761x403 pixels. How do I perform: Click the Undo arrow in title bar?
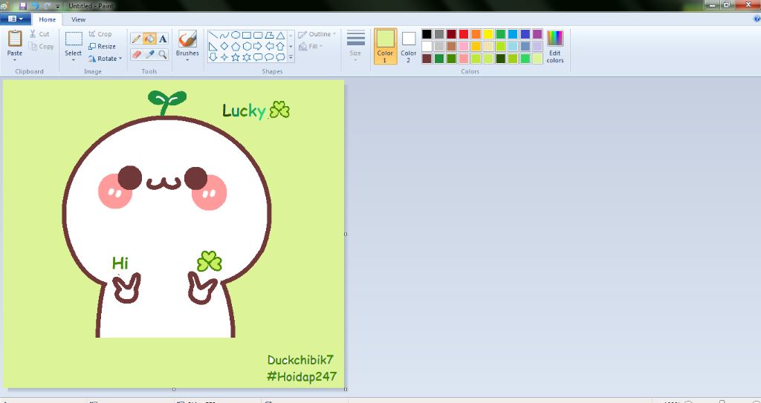tap(34, 6)
